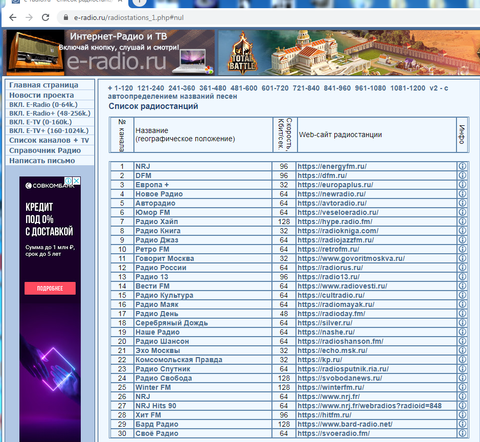
Task: Open Новости проекта in sidebar menu
Action: pos(41,95)
